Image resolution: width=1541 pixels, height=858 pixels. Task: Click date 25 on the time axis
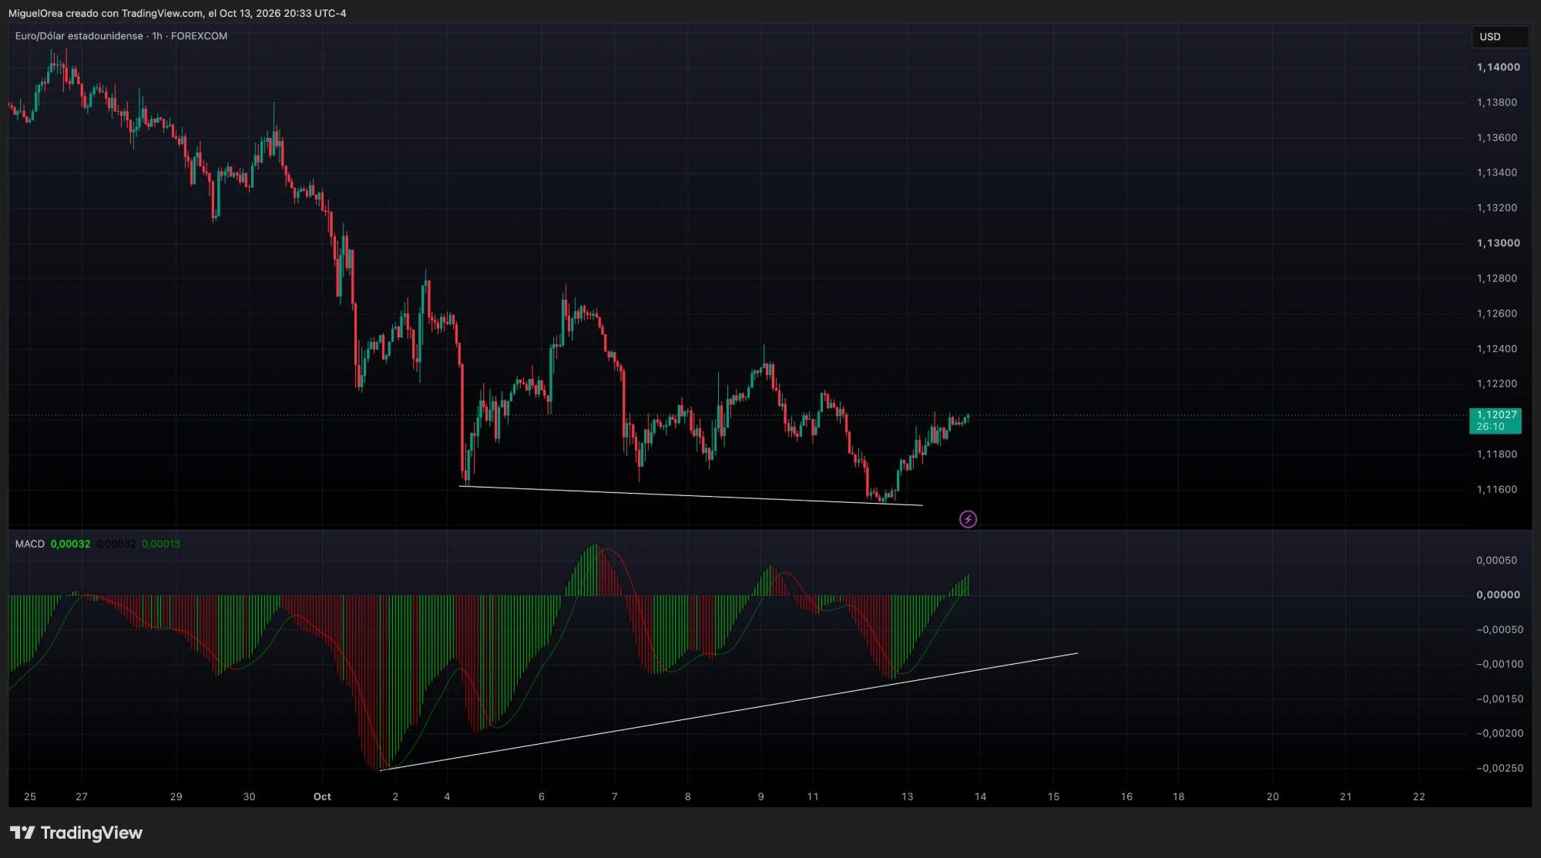point(30,796)
